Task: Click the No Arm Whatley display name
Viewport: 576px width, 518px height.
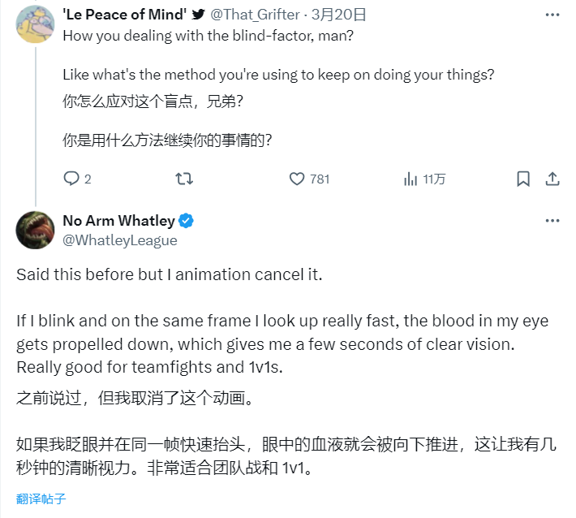Action: coord(118,221)
